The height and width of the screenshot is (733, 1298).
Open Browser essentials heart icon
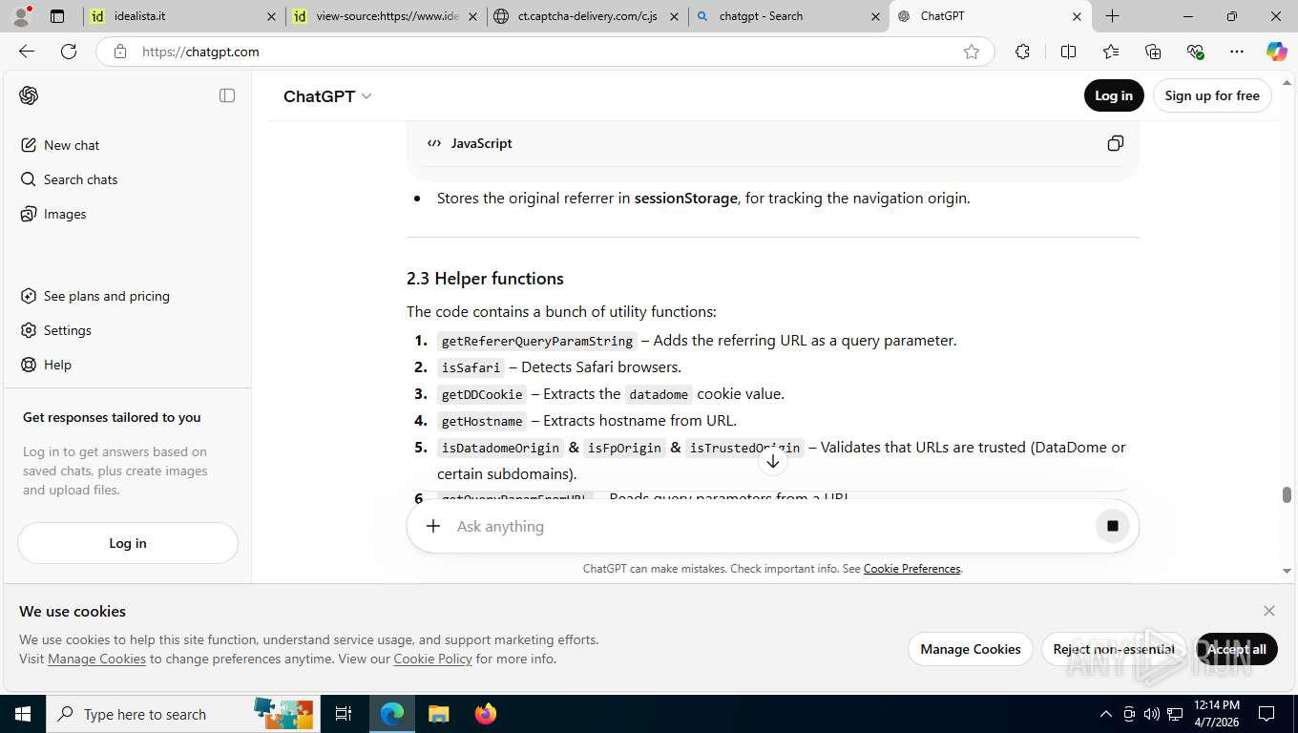[x=1195, y=52]
